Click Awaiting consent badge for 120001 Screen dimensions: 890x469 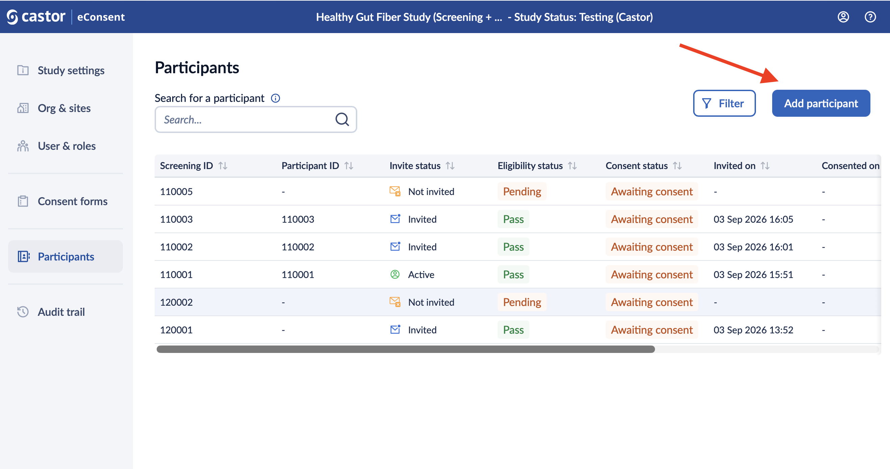tap(652, 329)
